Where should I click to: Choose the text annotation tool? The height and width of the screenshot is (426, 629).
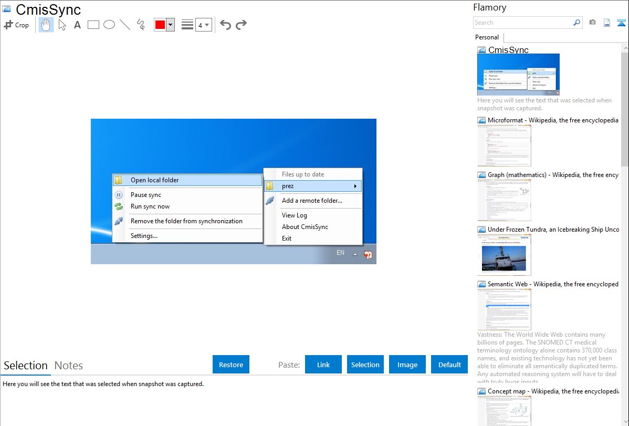coord(77,25)
